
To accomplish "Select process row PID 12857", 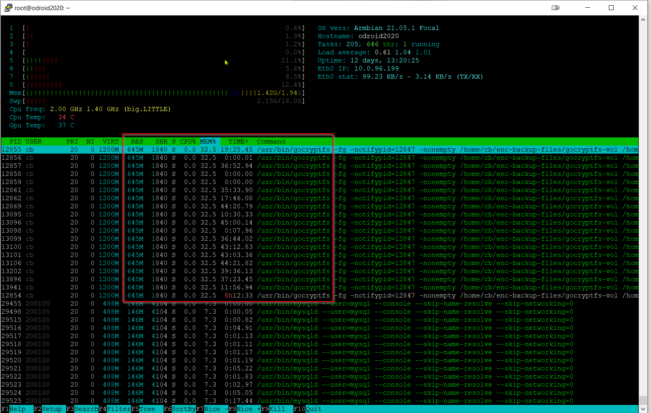I will (x=320, y=166).
